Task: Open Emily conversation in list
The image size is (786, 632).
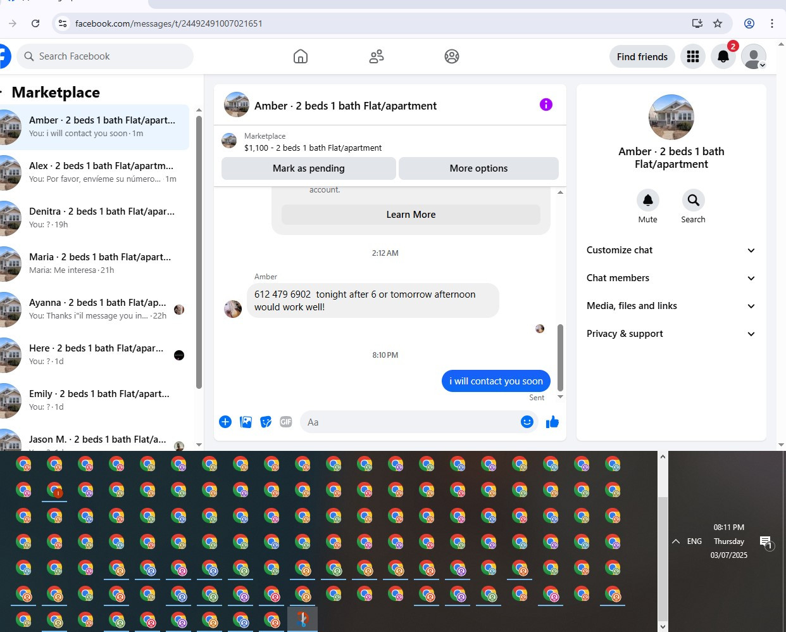Action: tap(95, 400)
